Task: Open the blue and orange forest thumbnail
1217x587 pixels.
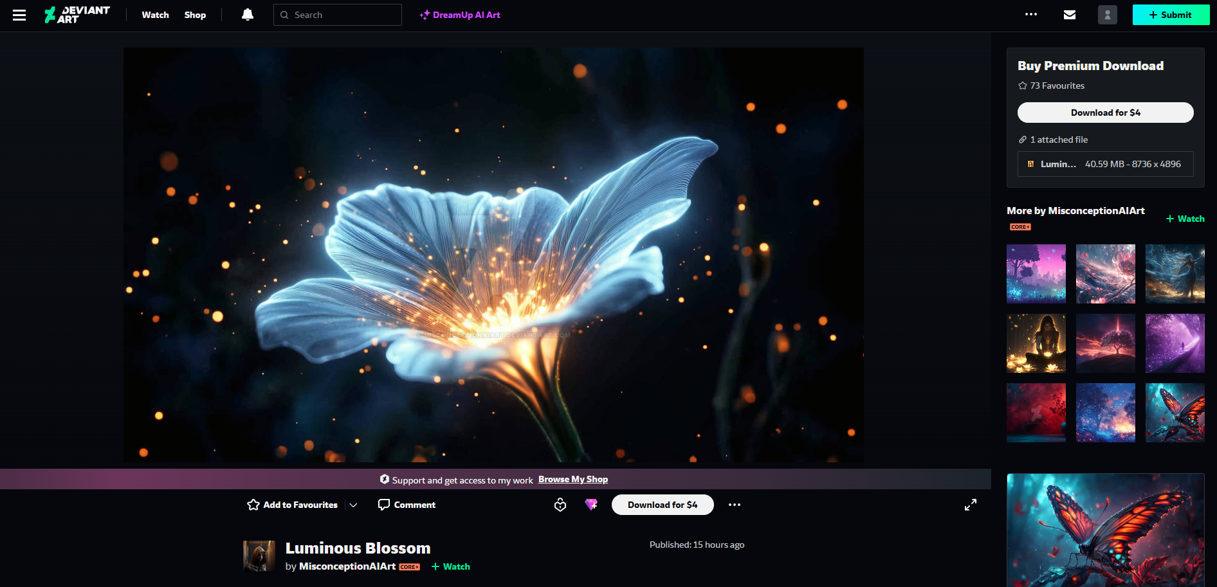Action: click(1106, 413)
